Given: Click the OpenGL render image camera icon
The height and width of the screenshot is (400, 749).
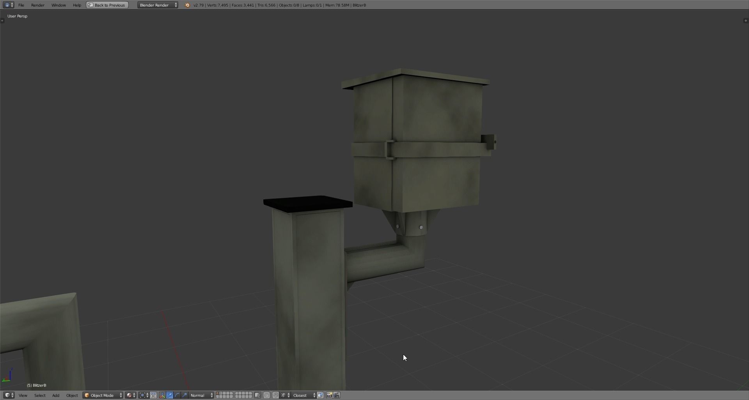Looking at the screenshot, I should pyautogui.click(x=329, y=395).
